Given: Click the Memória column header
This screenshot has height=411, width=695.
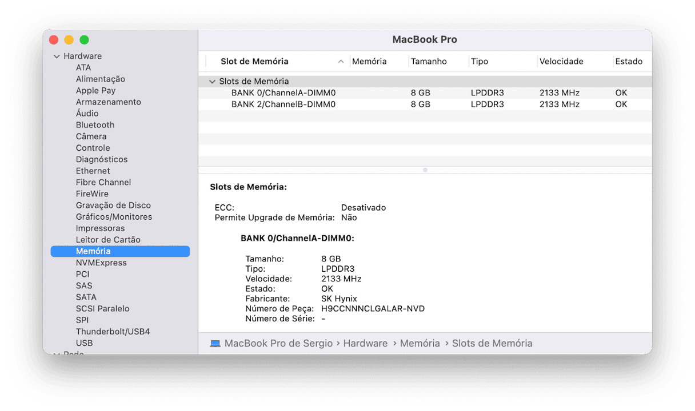Looking at the screenshot, I should coord(369,62).
